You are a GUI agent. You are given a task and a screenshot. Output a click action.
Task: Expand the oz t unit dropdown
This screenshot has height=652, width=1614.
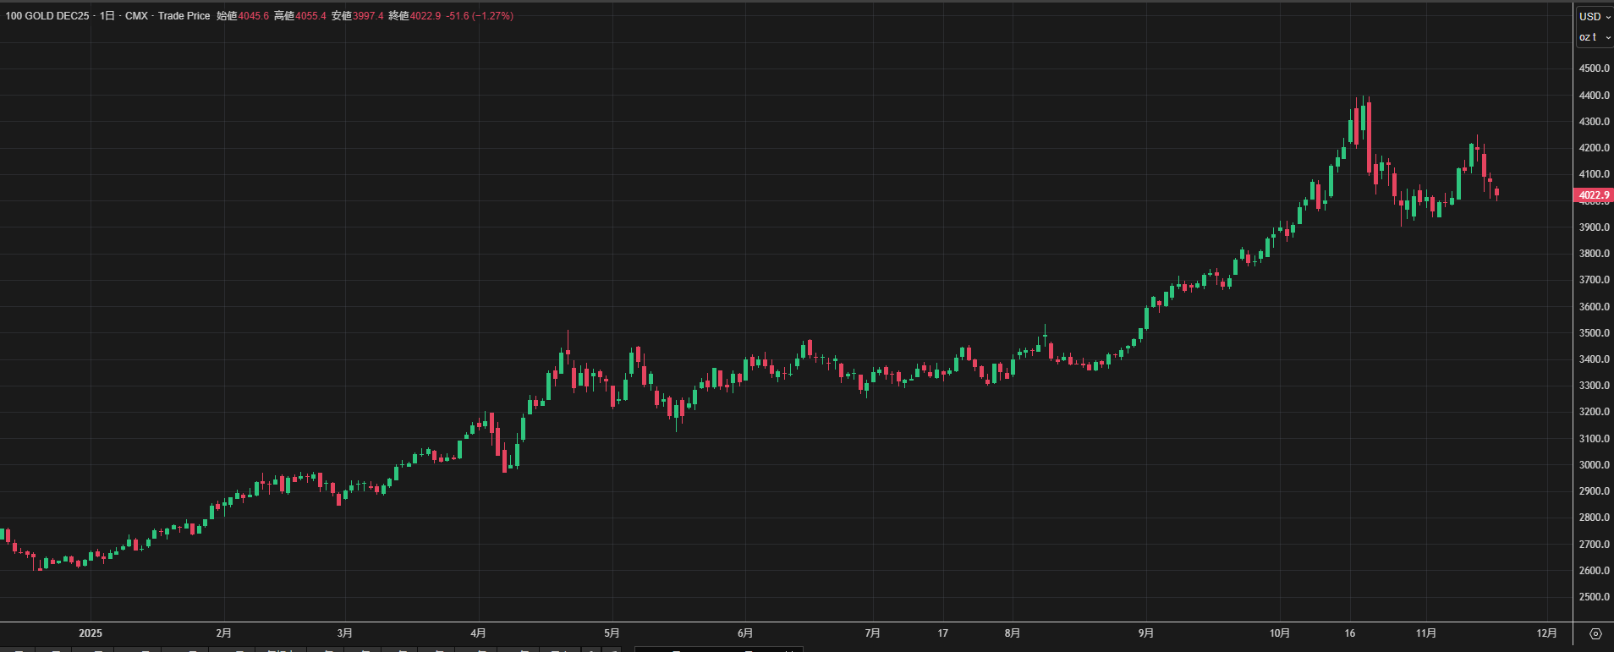coord(1595,37)
